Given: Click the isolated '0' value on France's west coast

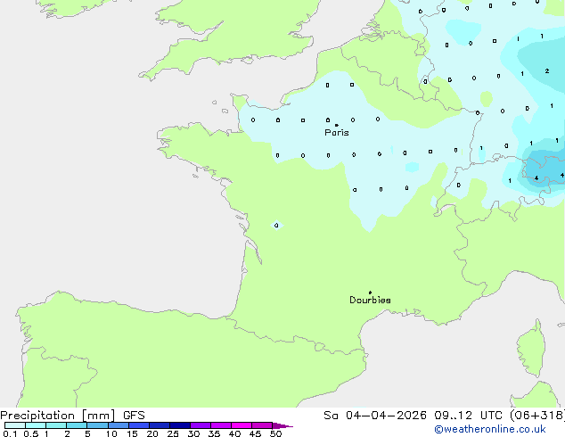Looking at the screenshot, I should coord(276,226).
